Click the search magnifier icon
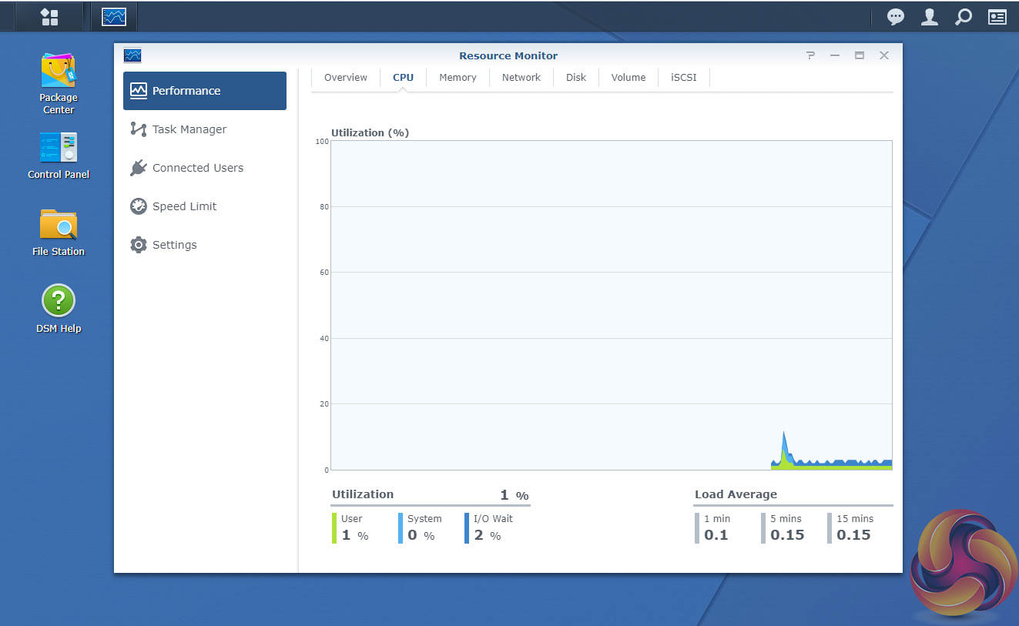 tap(964, 17)
